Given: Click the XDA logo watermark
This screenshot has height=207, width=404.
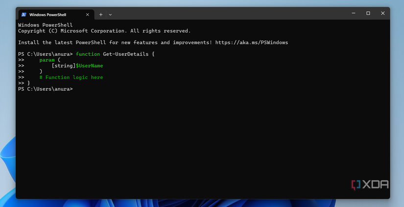Looking at the screenshot, I should coord(370,184).
